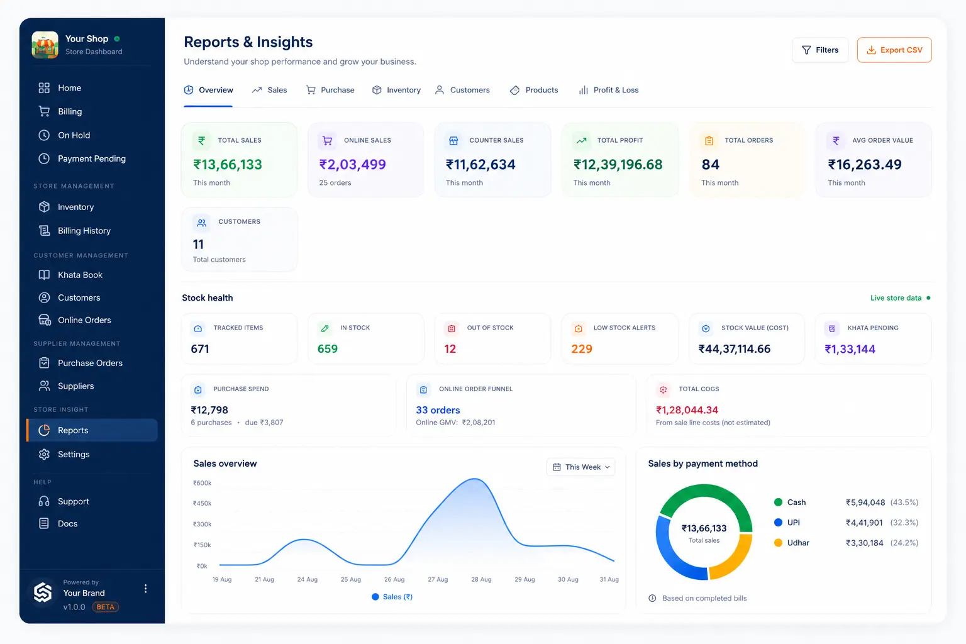Click the Your Shop storefront logo
The width and height of the screenshot is (966, 644).
(45, 45)
